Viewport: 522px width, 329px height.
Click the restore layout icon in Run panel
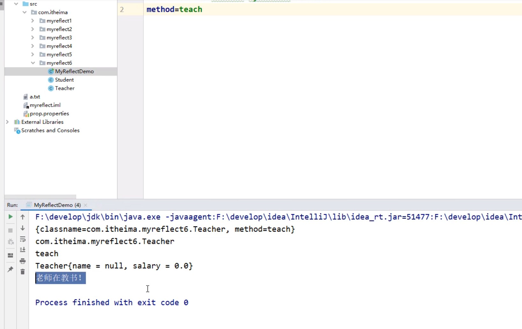[10, 255]
